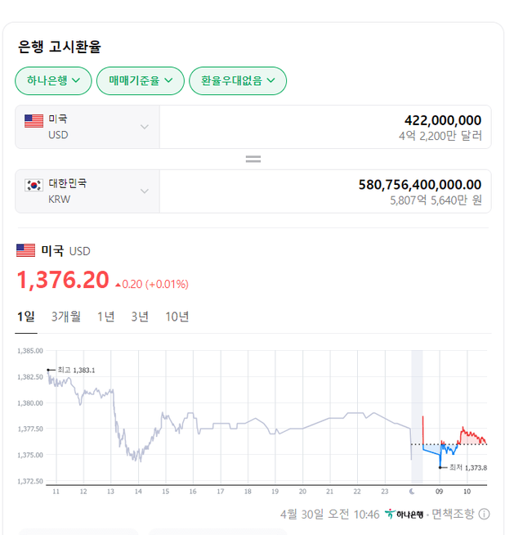Screen dimensions: 523x535
Task: Click the 하나은행 logo below the chart
Action: coord(405,515)
